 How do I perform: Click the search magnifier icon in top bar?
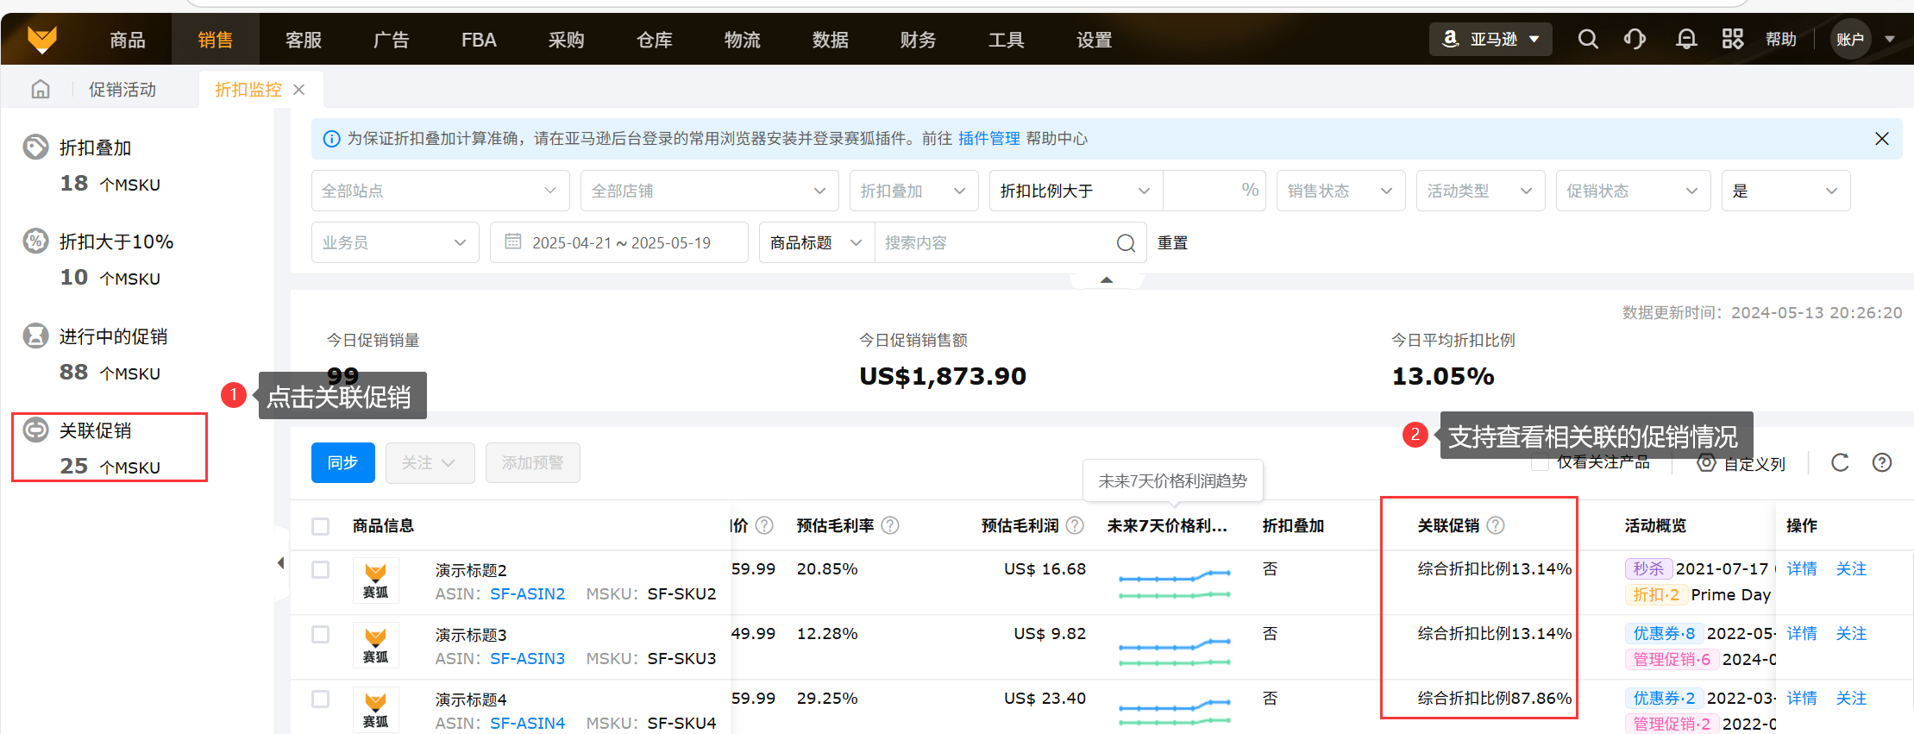(1587, 40)
